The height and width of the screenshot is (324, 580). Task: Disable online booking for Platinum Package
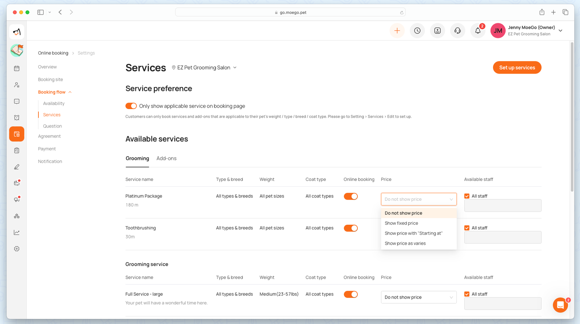[x=351, y=196]
